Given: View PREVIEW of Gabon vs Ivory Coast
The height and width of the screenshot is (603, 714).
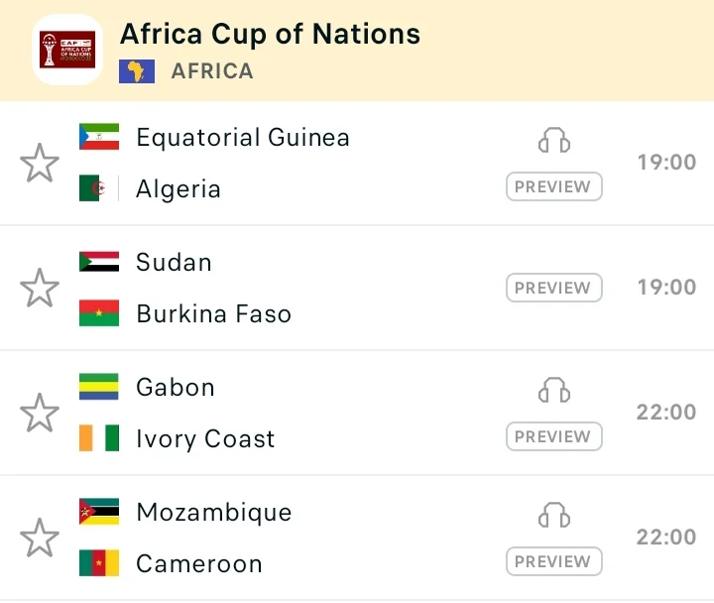Looking at the screenshot, I should [554, 436].
